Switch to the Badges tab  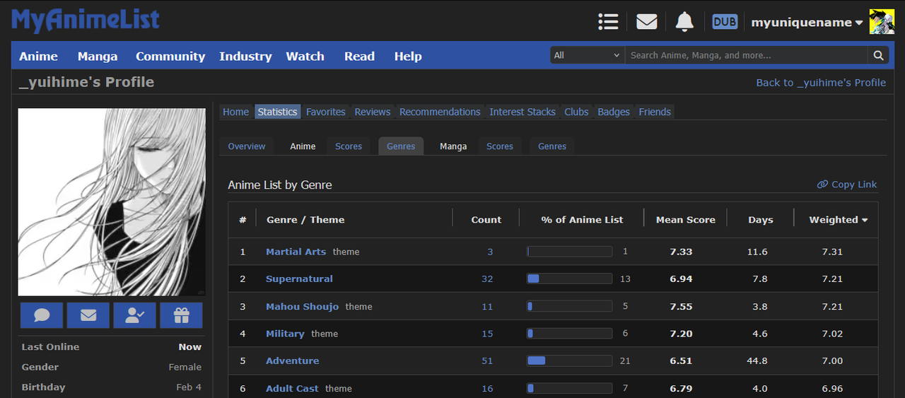(x=614, y=112)
